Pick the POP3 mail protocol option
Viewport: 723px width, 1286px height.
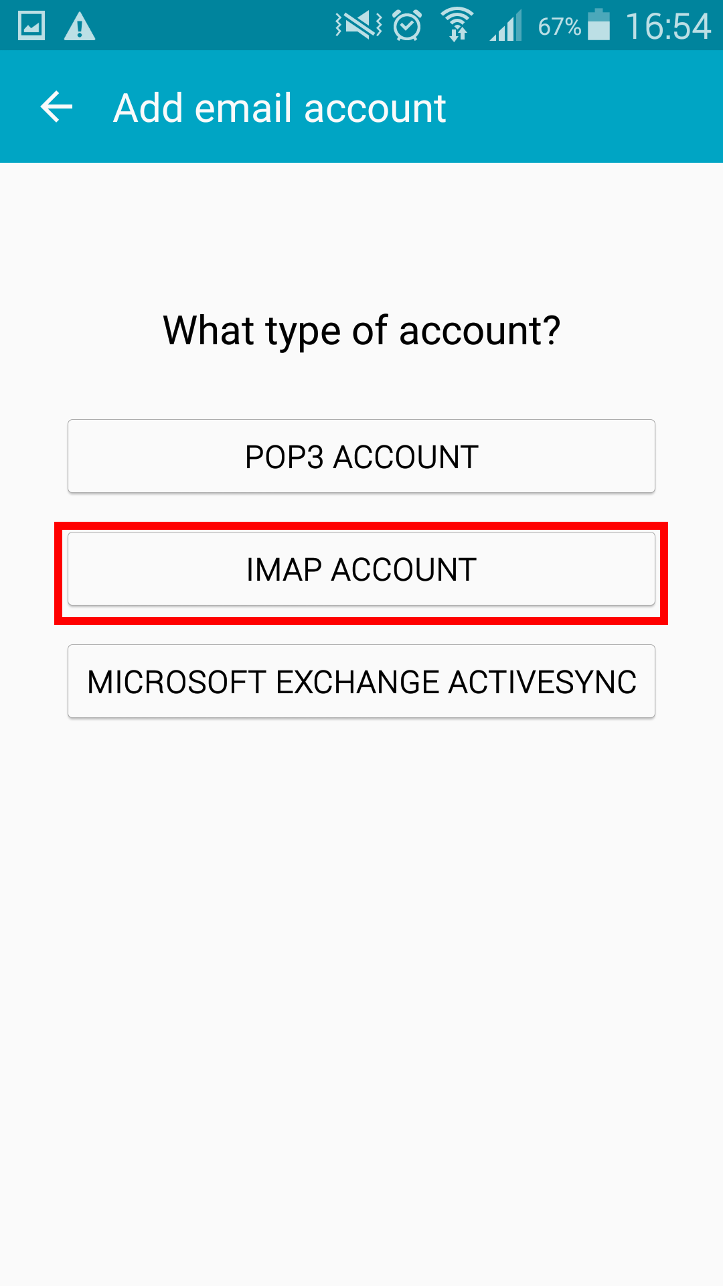click(361, 456)
